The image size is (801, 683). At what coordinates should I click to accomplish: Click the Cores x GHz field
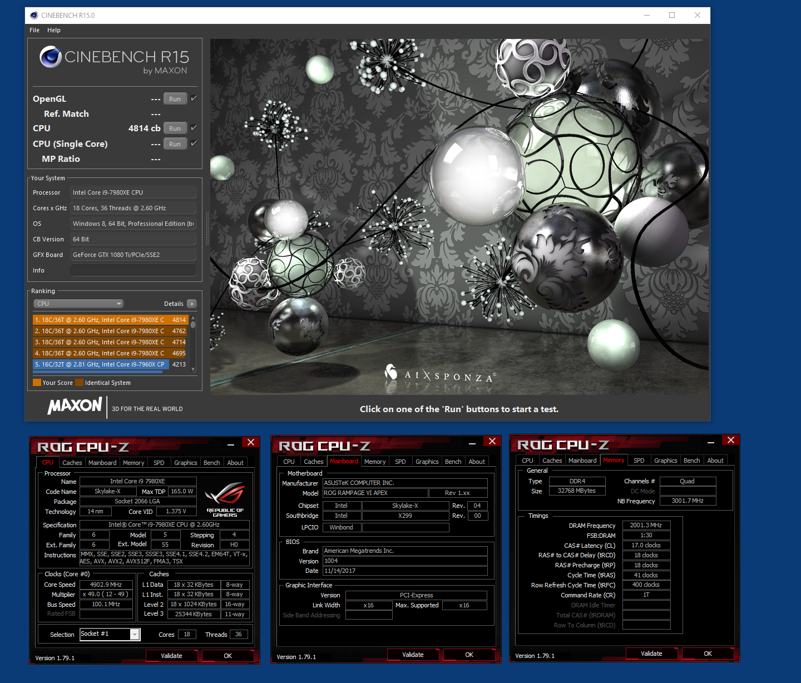133,208
